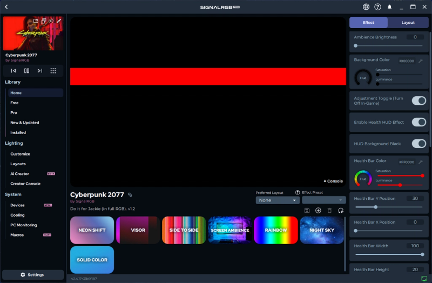Image resolution: width=432 pixels, height=283 pixels.
Task: Toggle Enable Health HUD Effect
Action: [419, 122]
